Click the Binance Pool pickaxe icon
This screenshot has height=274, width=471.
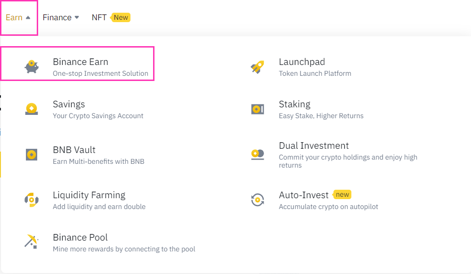pos(32,242)
